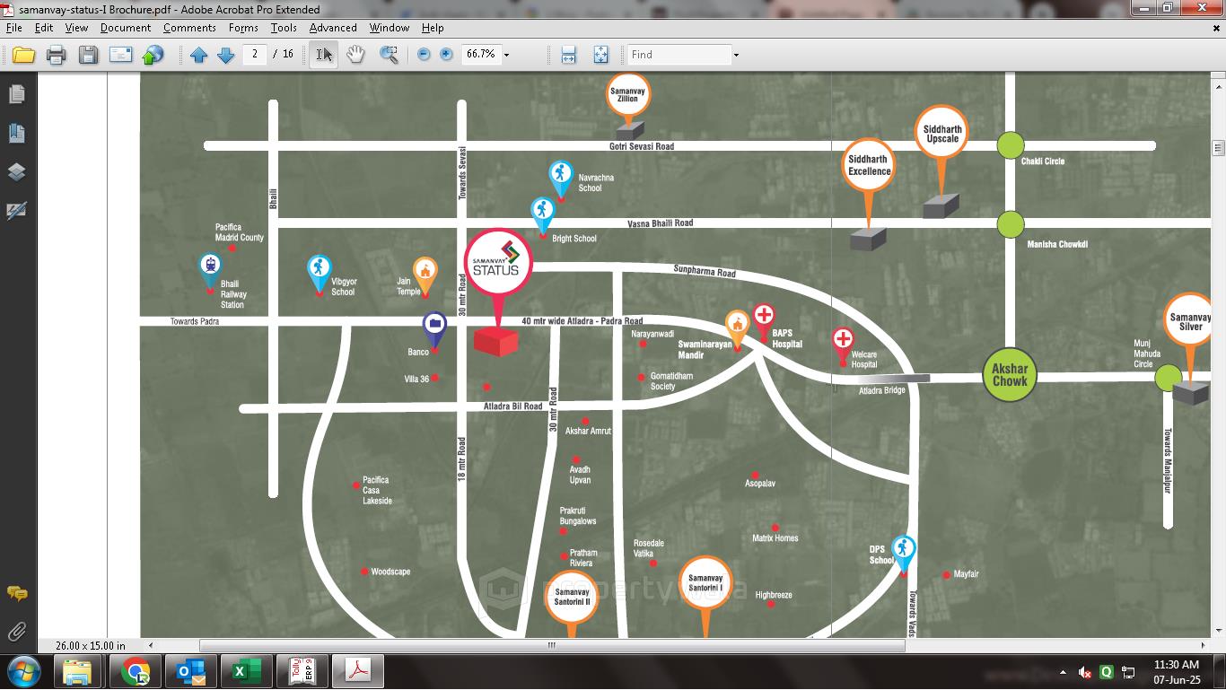
Task: Go to the next page arrow
Action: [226, 55]
